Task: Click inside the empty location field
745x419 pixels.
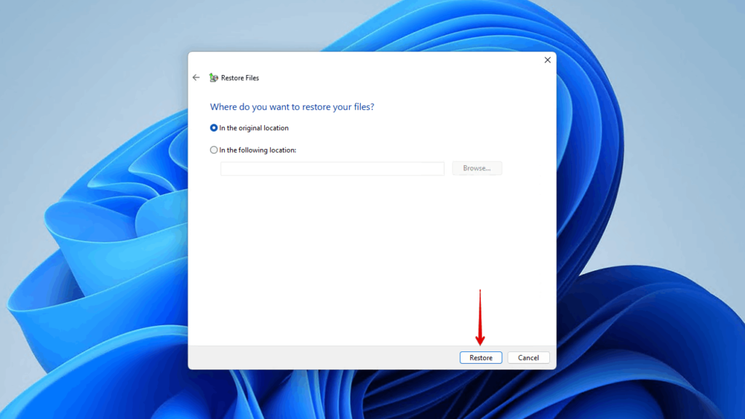Action: pyautogui.click(x=332, y=168)
